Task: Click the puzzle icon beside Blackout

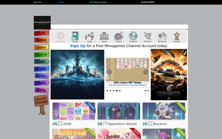Action: [150, 123]
